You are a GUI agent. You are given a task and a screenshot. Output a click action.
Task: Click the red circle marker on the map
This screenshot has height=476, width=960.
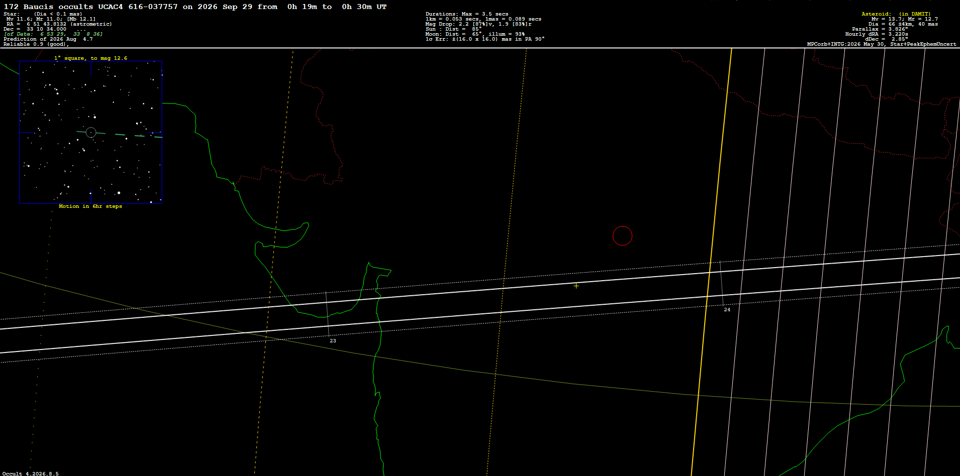tap(622, 236)
